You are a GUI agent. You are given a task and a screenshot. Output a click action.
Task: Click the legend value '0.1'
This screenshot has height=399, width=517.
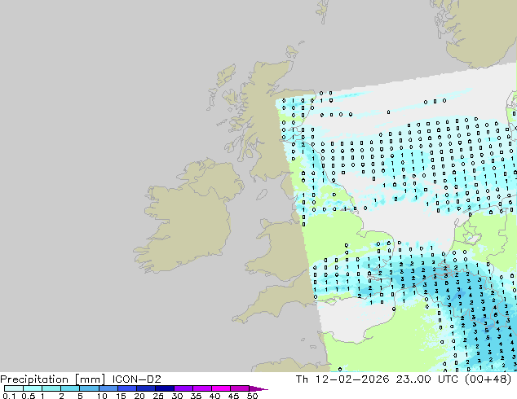click(9, 396)
